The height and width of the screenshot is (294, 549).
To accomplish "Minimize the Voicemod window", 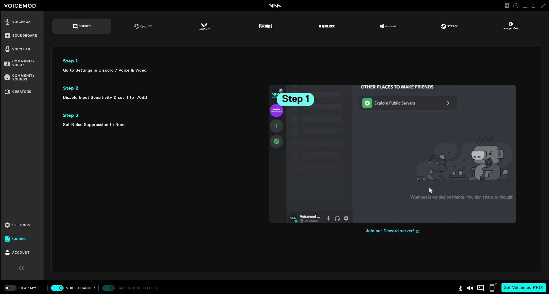I will [525, 6].
